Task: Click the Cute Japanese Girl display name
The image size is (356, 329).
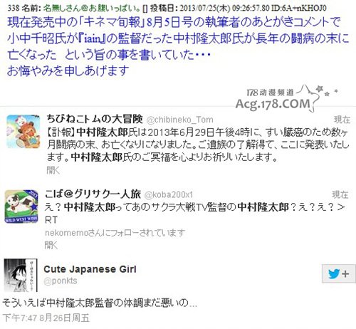Action: click(x=90, y=269)
